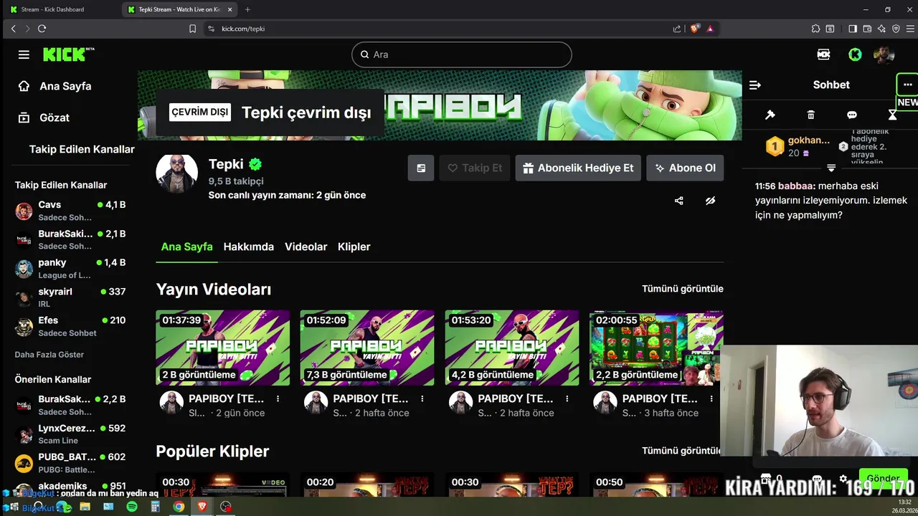Expand Daha Fazla Göster followed channels
918x516 pixels.
click(x=49, y=355)
